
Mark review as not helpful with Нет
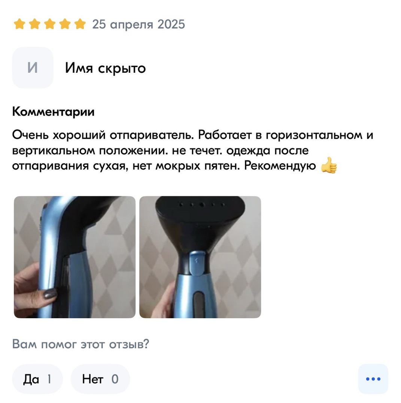pos(100,379)
